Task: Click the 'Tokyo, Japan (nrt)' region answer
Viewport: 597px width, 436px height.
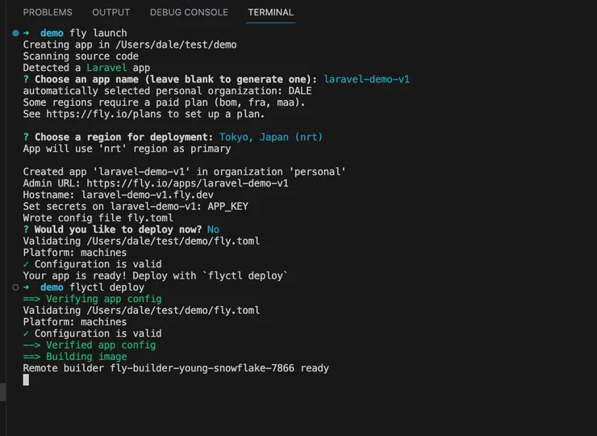Action: pyautogui.click(x=271, y=137)
